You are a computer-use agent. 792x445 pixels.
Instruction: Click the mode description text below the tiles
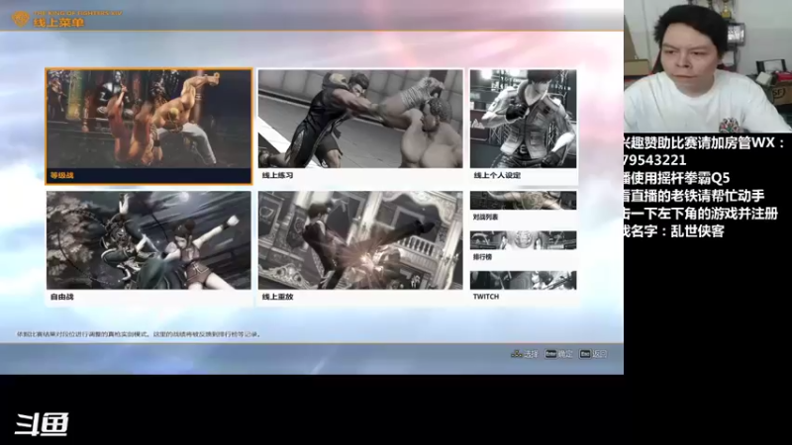pyautogui.click(x=139, y=334)
